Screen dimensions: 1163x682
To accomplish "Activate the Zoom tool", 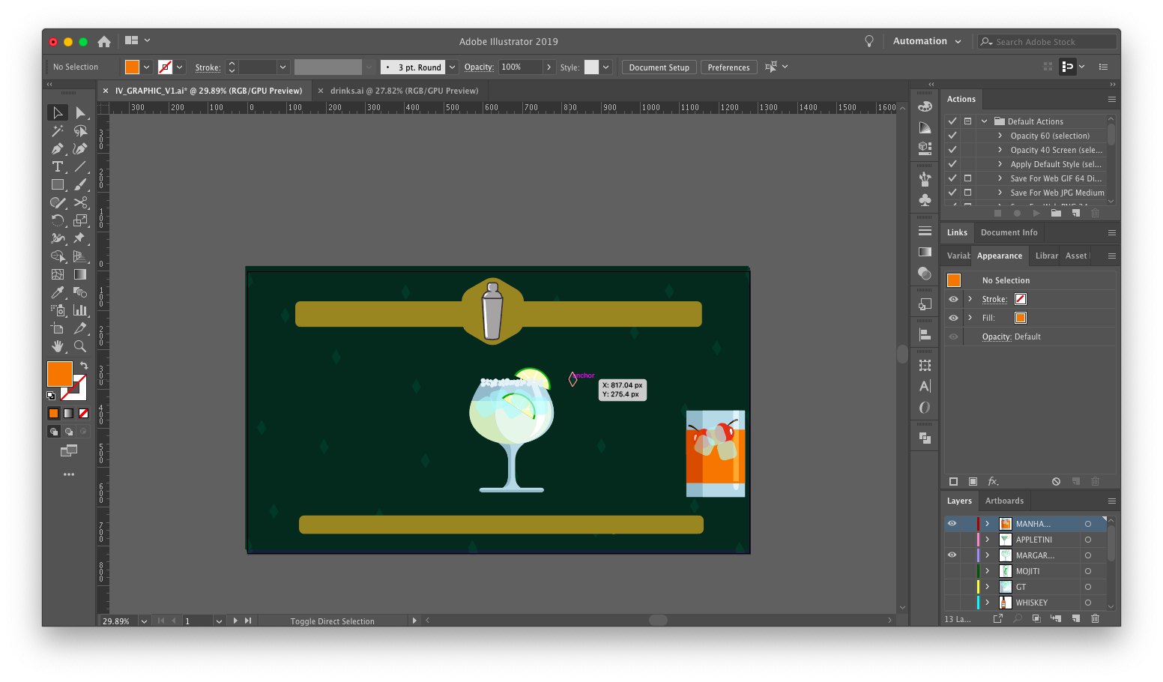I will click(x=80, y=346).
